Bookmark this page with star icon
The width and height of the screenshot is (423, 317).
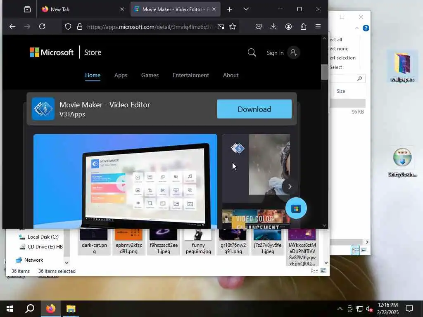point(233,26)
